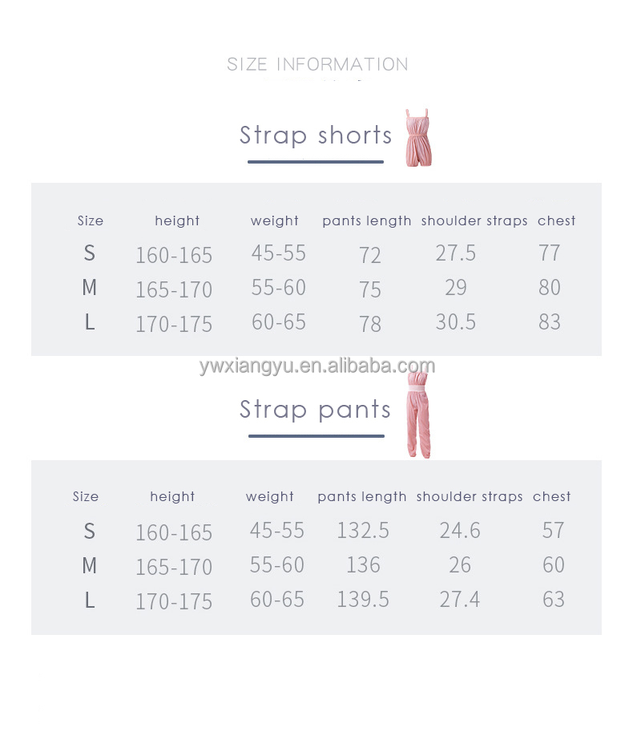Click the 24.6 shoulder straps value

(x=460, y=531)
